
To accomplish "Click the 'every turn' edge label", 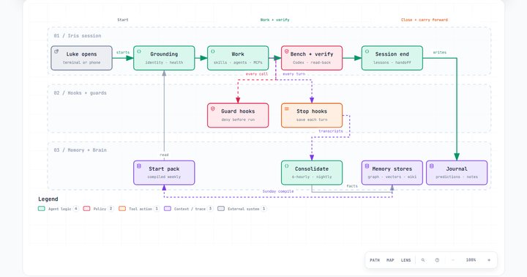I will coord(294,74).
